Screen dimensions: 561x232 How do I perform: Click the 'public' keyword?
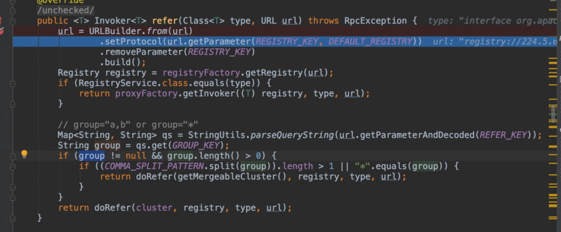[x=53, y=21]
